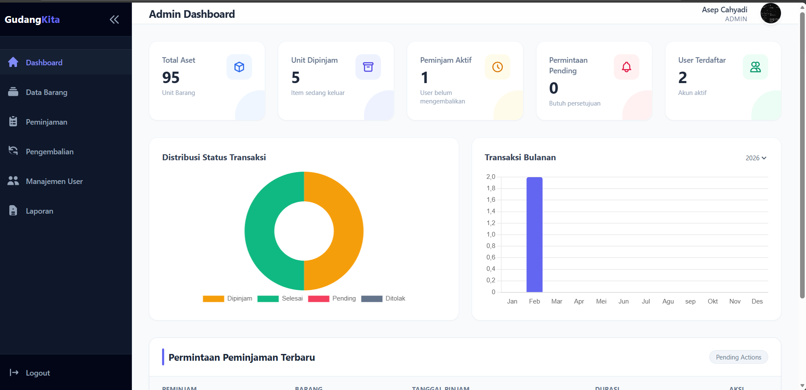Select the Manajemen User people icon
Screen dimensions: 806x390
pyautogui.click(x=13, y=181)
